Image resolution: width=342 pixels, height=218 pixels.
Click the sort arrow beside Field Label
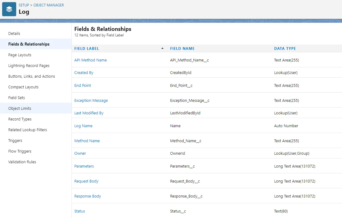coord(162,48)
